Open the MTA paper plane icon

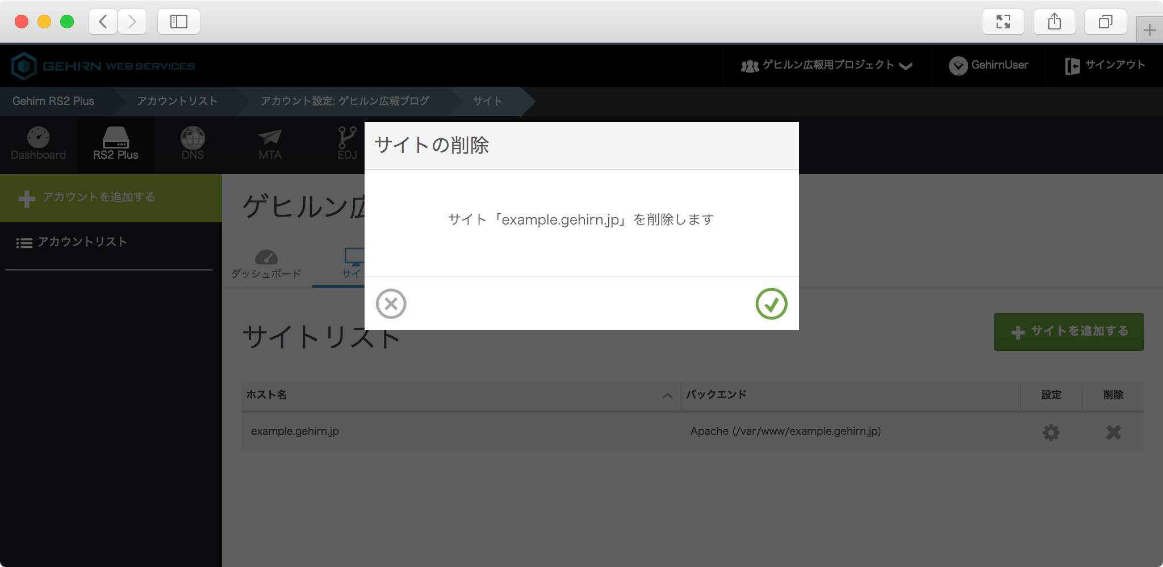coord(270,144)
